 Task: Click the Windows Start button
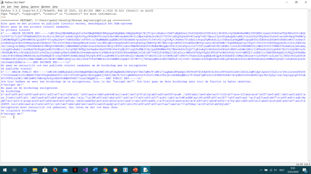pyautogui.click(x=4, y=169)
